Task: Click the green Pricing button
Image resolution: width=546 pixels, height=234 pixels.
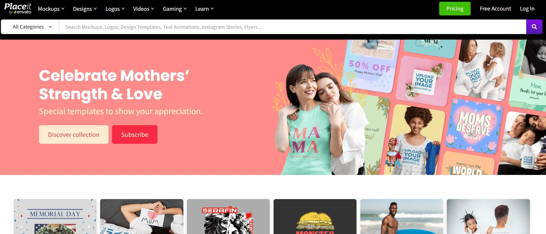Action: (455, 9)
